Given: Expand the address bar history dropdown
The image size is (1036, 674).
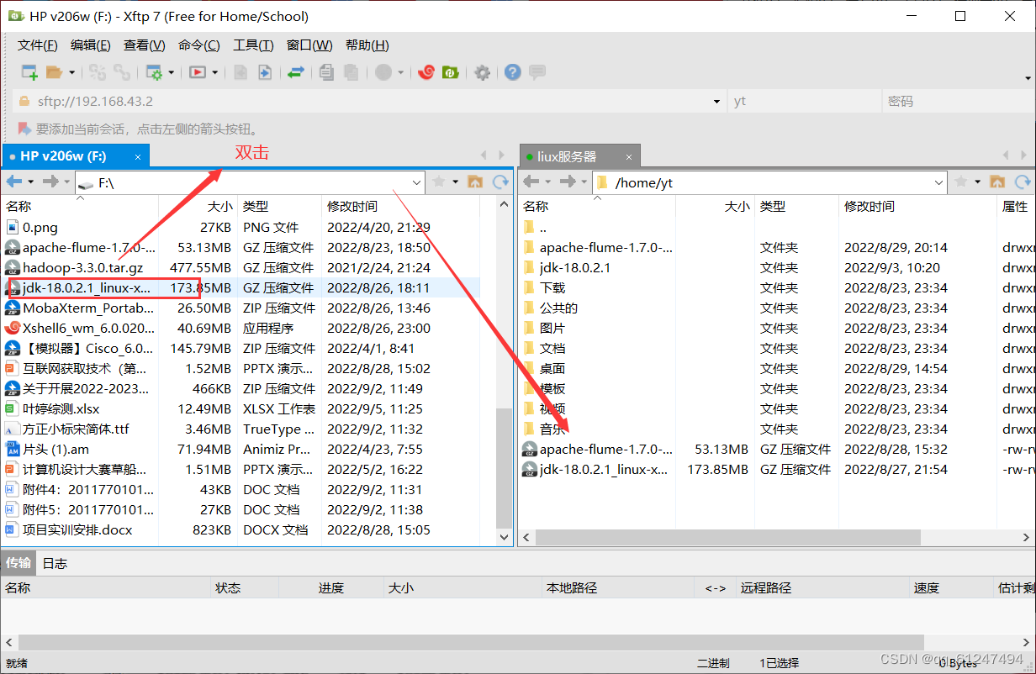Looking at the screenshot, I should point(717,101).
